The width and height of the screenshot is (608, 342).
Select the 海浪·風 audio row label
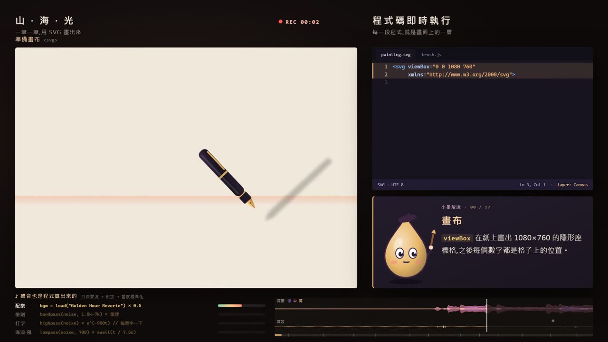click(23, 332)
